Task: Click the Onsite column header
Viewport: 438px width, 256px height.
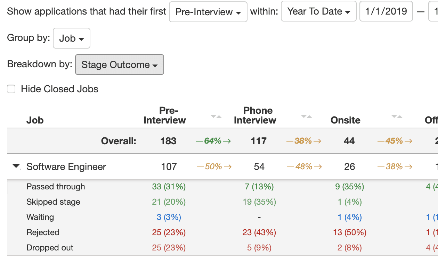Action: (x=346, y=120)
